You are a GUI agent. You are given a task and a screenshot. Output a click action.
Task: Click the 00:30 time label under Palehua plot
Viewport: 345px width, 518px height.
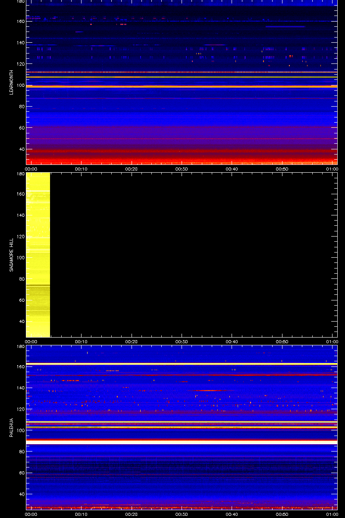tap(182, 514)
